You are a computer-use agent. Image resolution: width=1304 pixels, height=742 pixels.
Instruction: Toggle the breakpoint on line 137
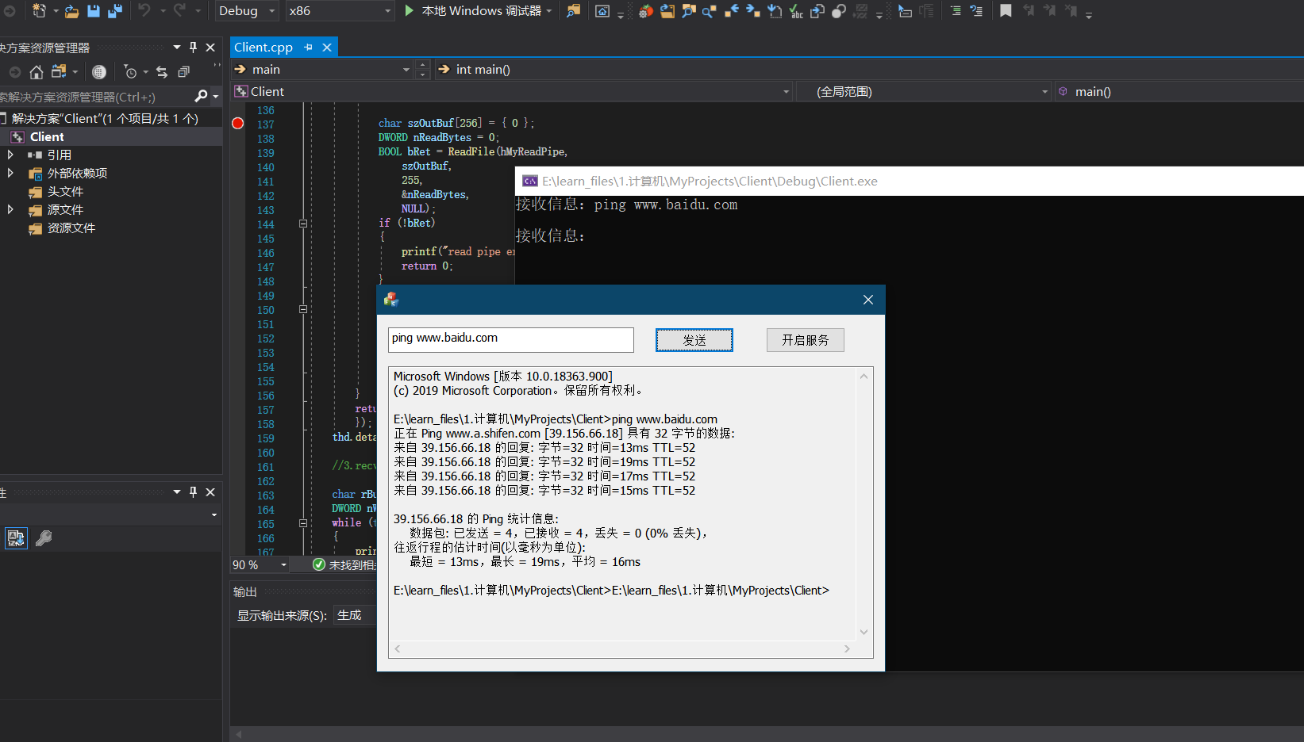click(x=237, y=123)
